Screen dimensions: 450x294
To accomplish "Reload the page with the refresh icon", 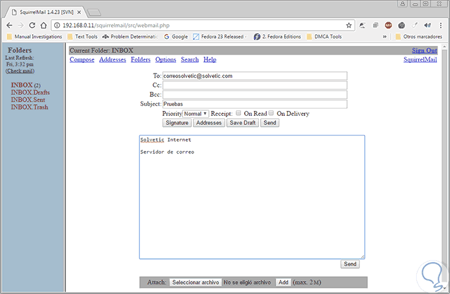I will (32, 25).
